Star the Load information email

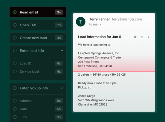click(x=135, y=37)
